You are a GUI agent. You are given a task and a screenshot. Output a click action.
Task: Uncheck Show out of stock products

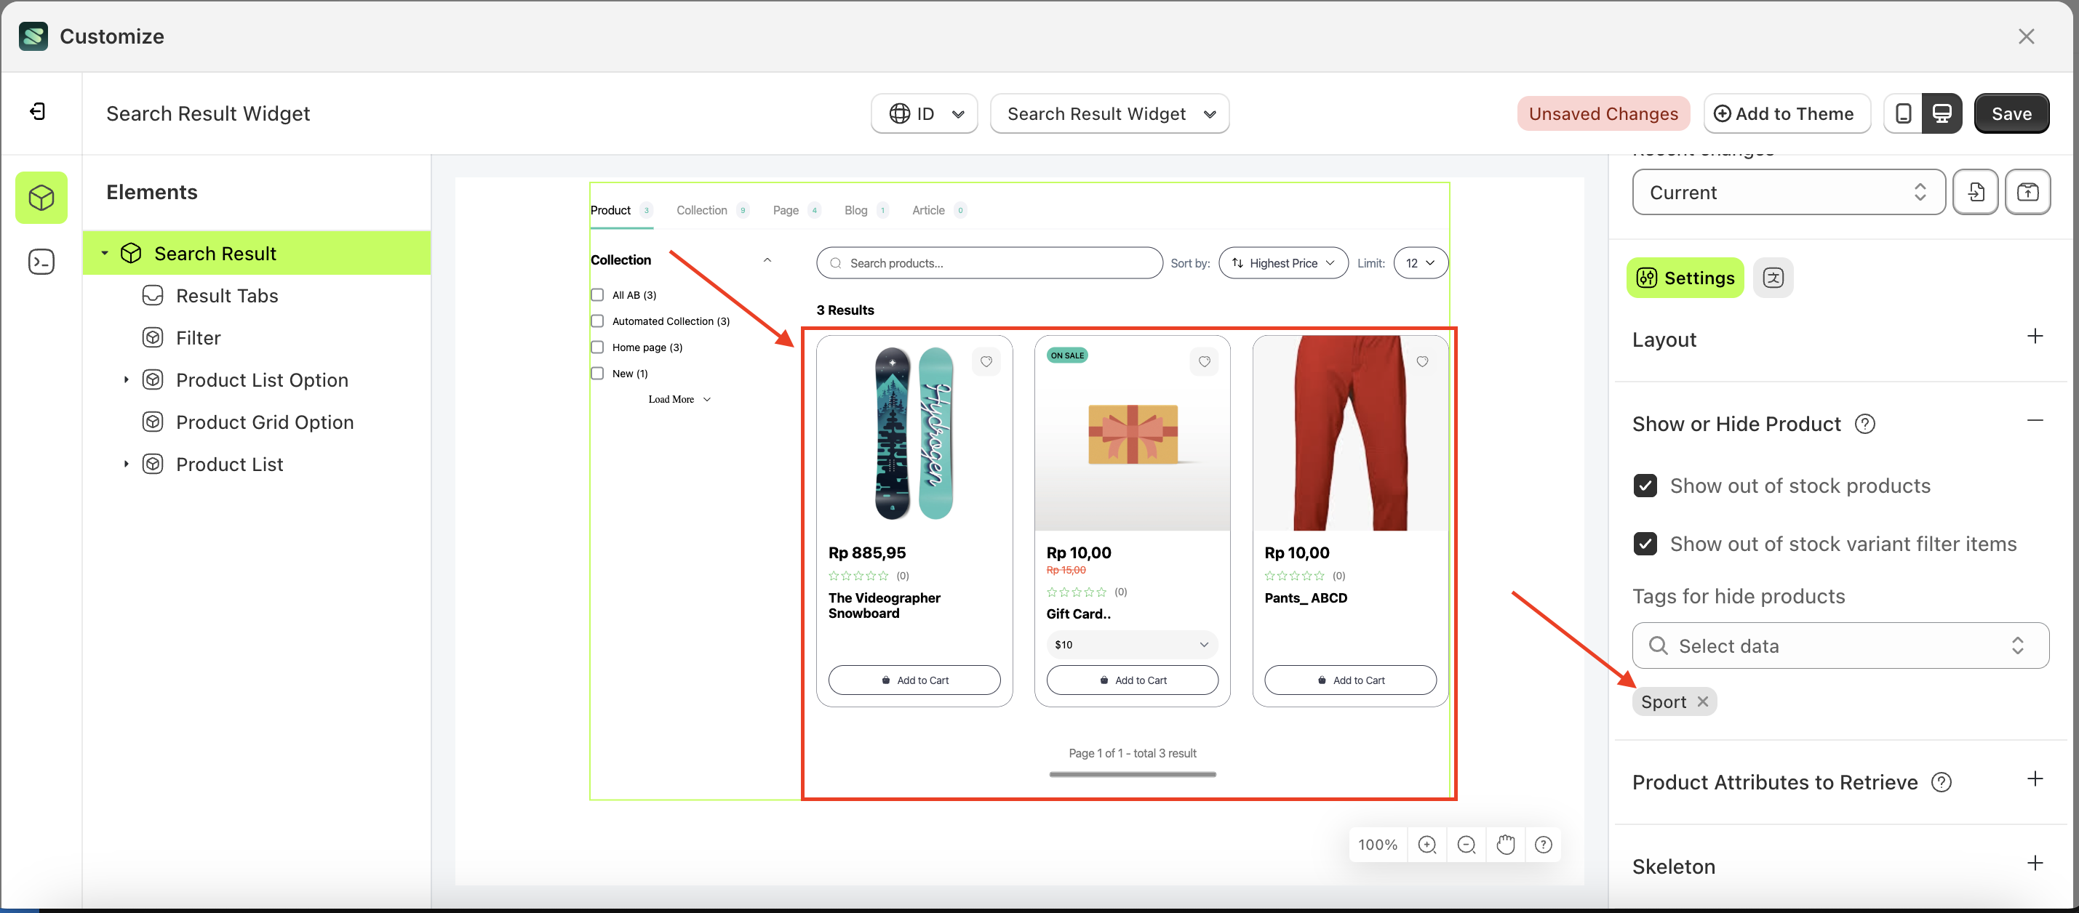point(1645,486)
